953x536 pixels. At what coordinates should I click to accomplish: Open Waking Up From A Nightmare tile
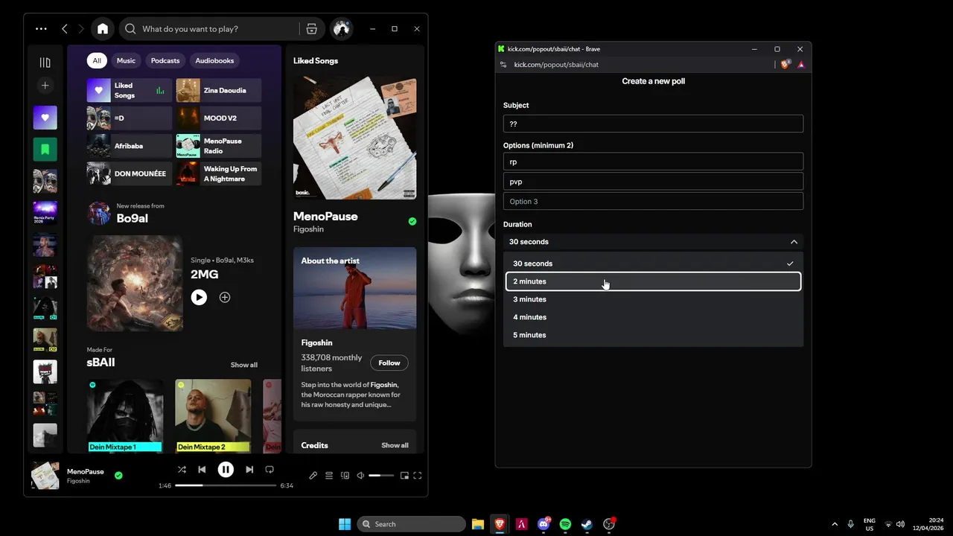point(219,173)
